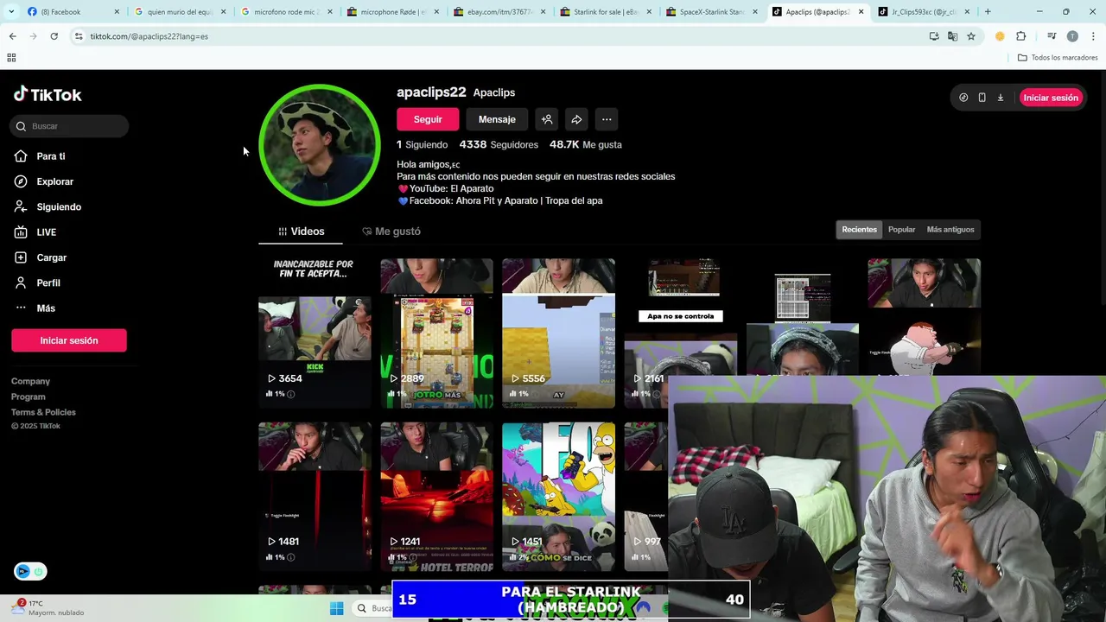Sort videos by Popular
Image resolution: width=1106 pixels, height=622 pixels.
click(x=901, y=230)
